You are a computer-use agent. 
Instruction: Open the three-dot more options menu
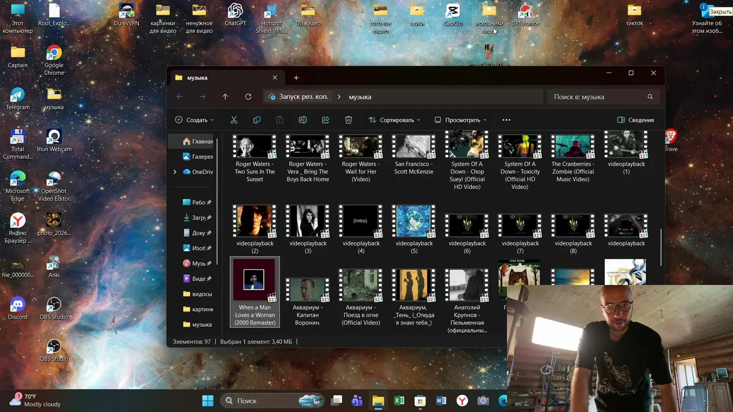[x=506, y=120]
